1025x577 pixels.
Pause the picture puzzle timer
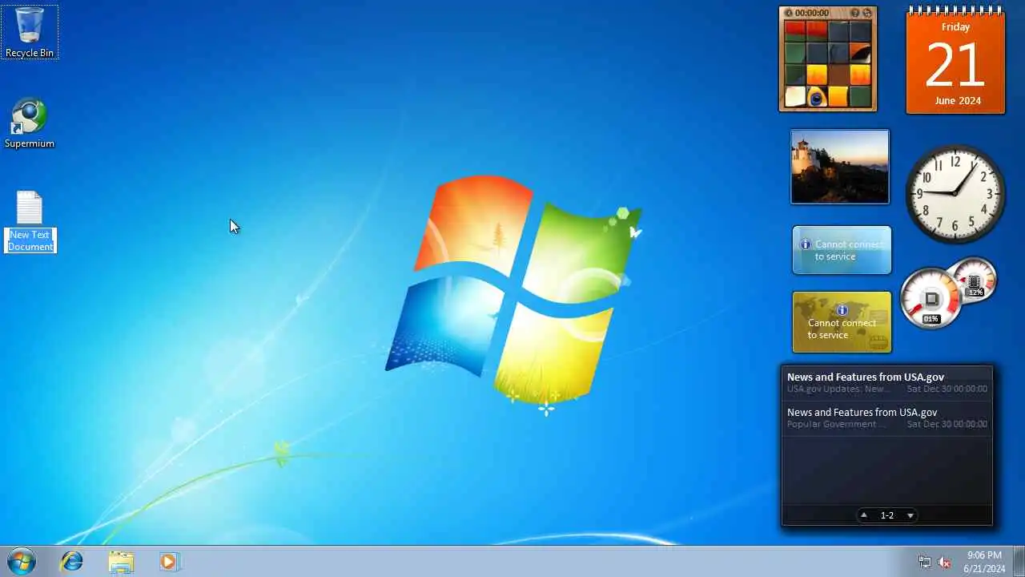pyautogui.click(x=788, y=13)
